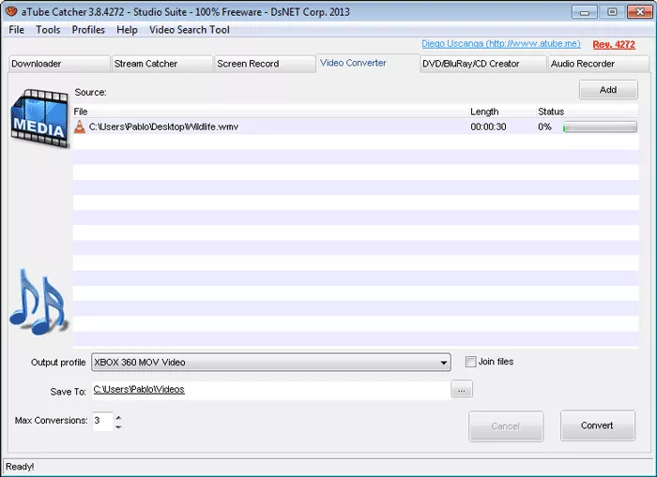Switch to the Downloader tab
The image size is (657, 477).
tap(59, 64)
